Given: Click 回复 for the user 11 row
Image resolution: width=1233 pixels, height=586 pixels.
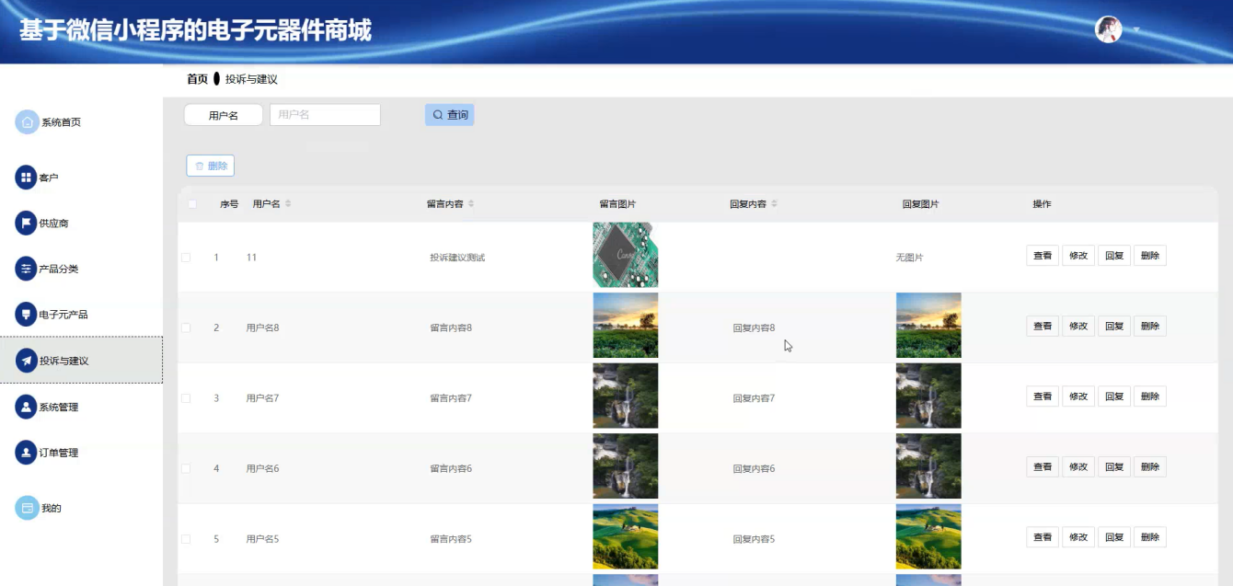Looking at the screenshot, I should pyautogui.click(x=1114, y=256).
